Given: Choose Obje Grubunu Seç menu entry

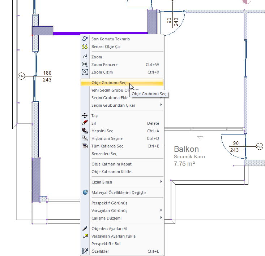Looking at the screenshot, I should (108, 83).
